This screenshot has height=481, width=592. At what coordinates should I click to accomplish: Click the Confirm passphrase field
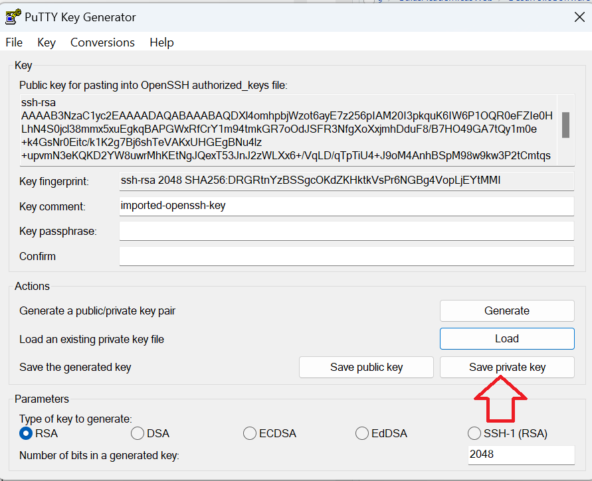pos(347,256)
